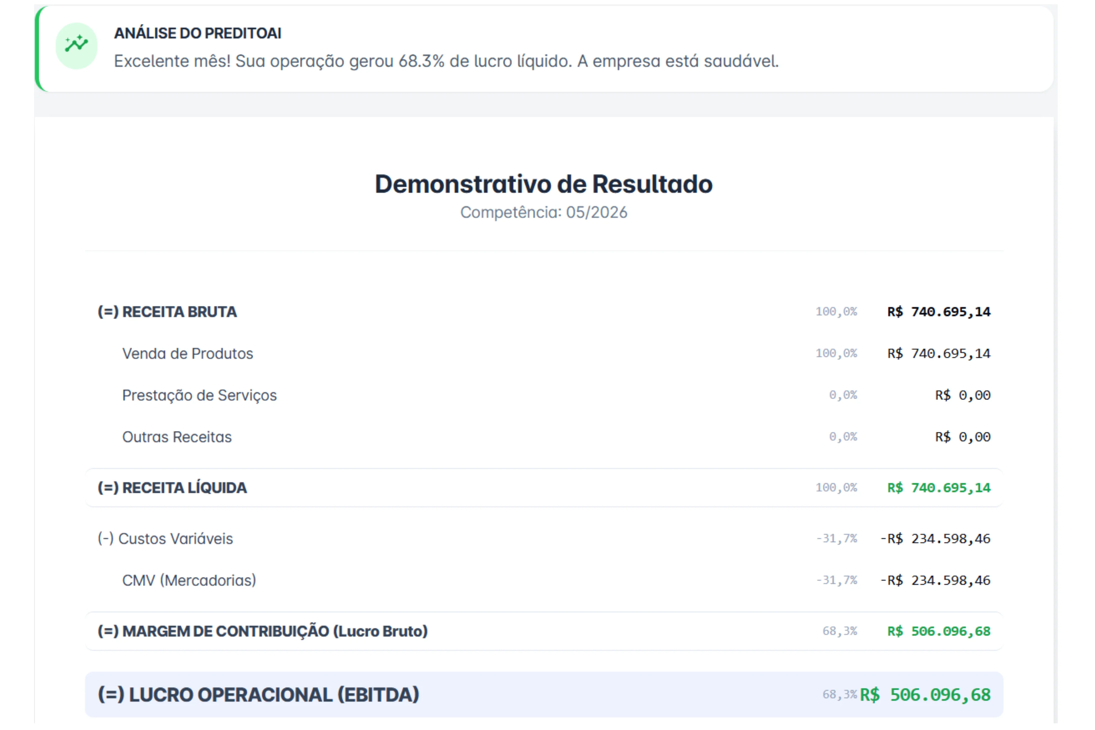
Task: Click the 100,0% percentage for Venda de Produtos
Action: [836, 353]
